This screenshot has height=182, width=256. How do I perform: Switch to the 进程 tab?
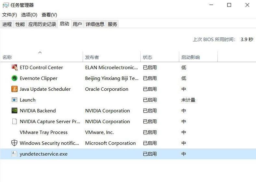point(7,24)
